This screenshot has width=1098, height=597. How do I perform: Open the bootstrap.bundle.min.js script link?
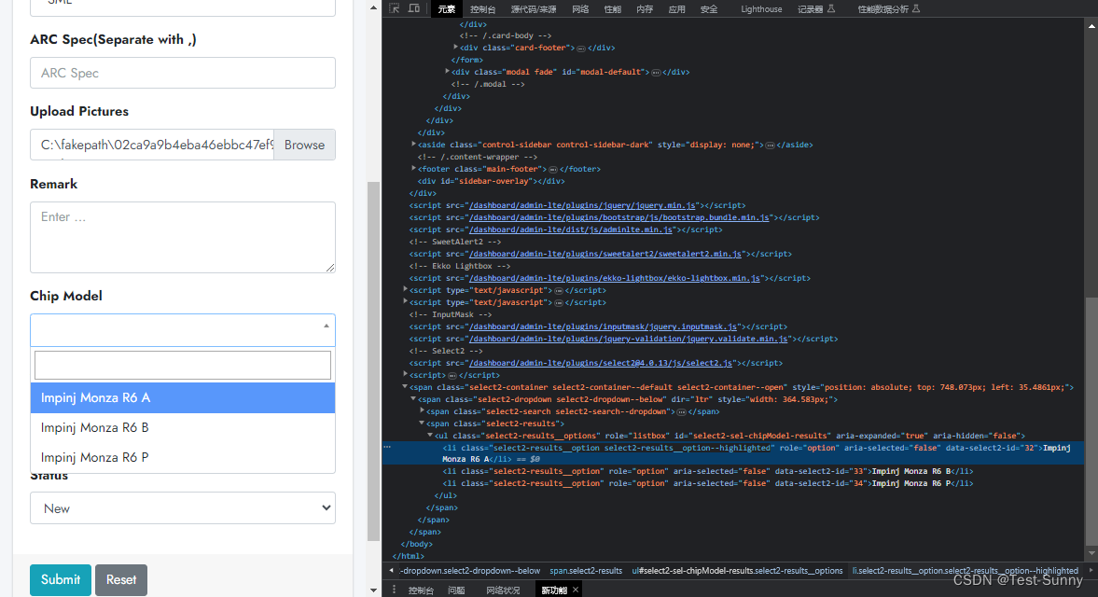point(619,217)
